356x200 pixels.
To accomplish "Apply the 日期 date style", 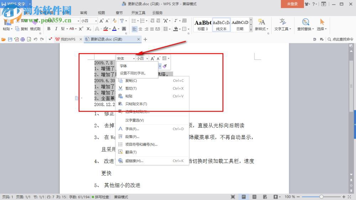I will click(x=240, y=25).
